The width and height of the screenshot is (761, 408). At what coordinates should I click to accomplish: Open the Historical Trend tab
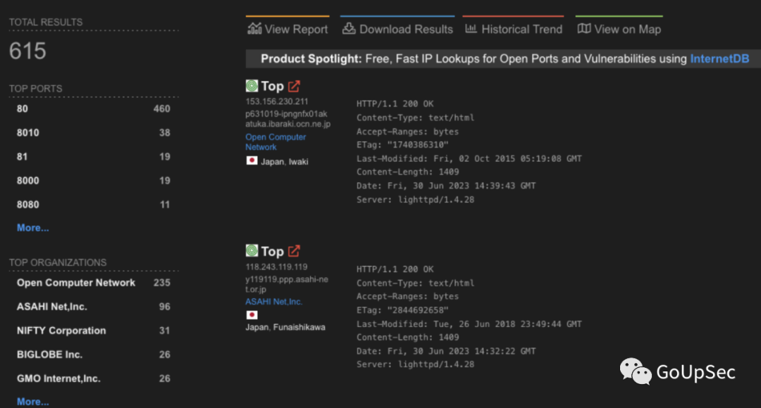(x=514, y=27)
